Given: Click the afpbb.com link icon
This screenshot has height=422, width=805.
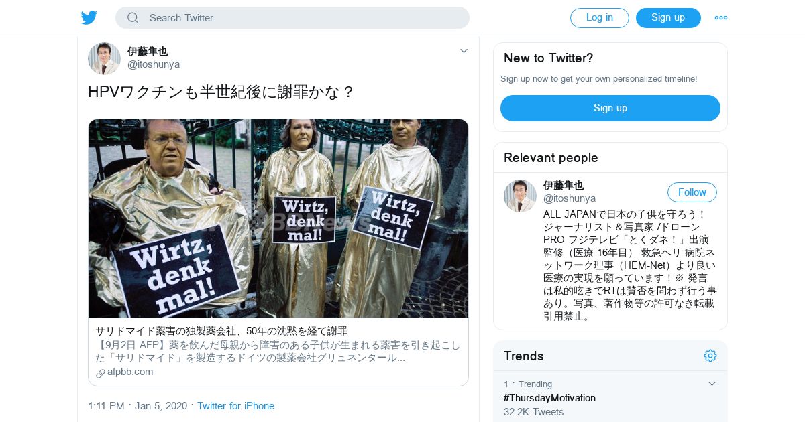Looking at the screenshot, I should pyautogui.click(x=101, y=373).
